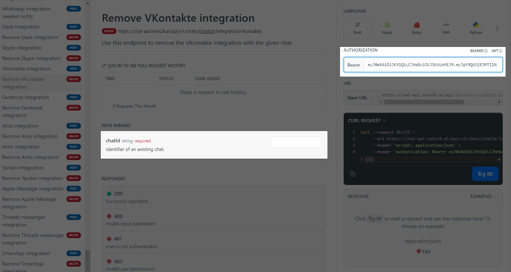Image resolution: width=511 pixels, height=272 pixels.
Task: Select the PHP language icon
Action: (x=446, y=29)
